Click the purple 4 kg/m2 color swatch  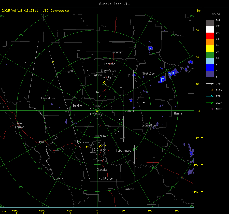pyautogui.click(x=210, y=74)
